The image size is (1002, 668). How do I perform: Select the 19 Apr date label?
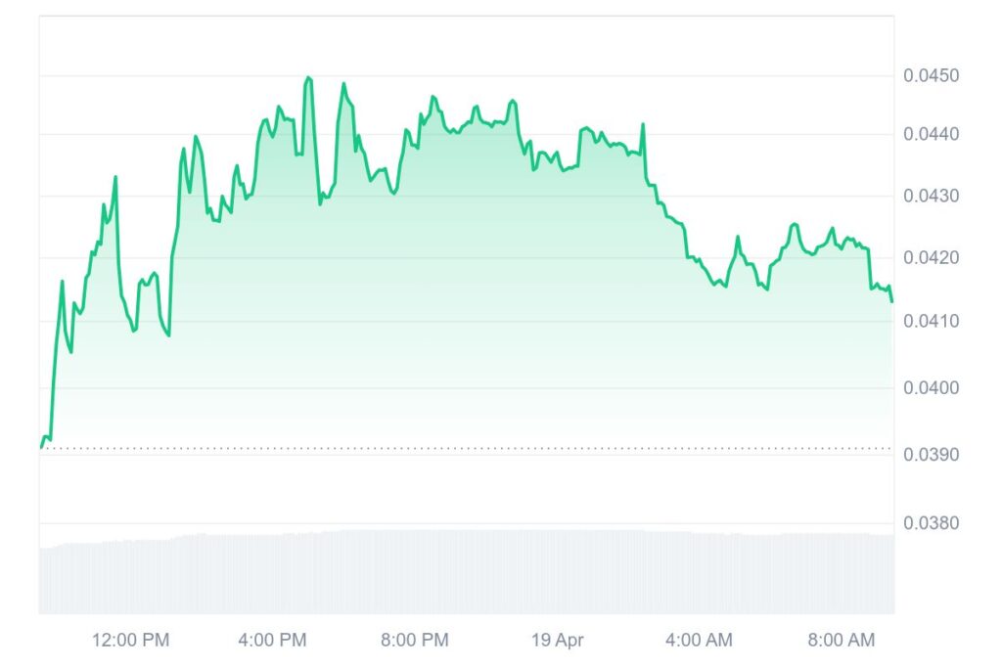pos(556,641)
